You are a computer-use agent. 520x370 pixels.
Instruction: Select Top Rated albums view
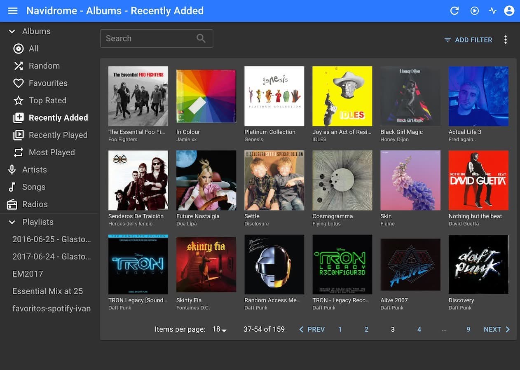pos(47,101)
